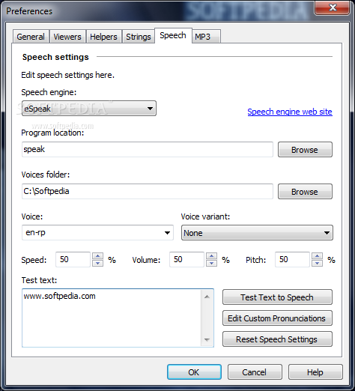This screenshot has width=355, height=391.
Task: Click the Speech tab
Action: [x=173, y=35]
